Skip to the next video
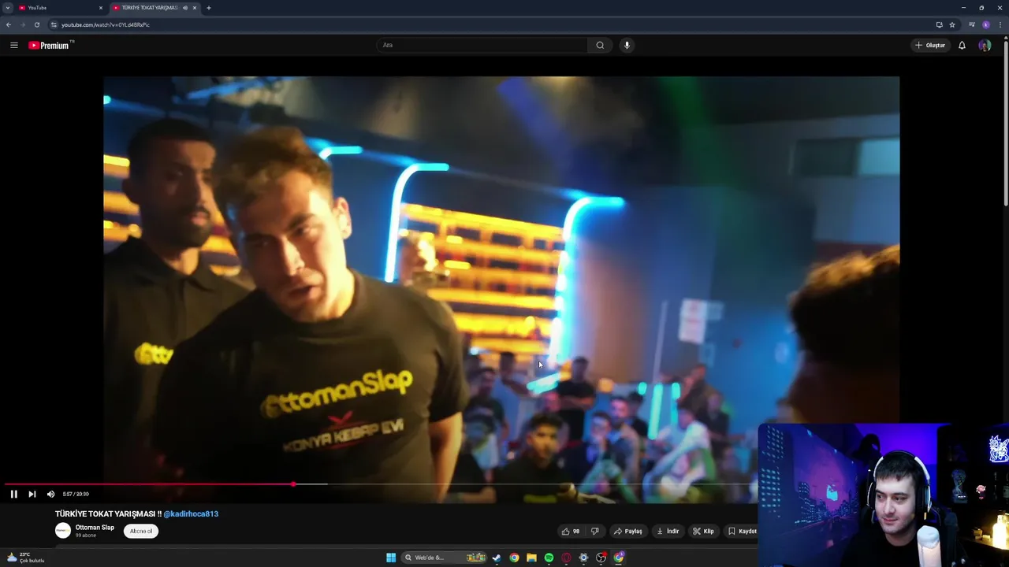The image size is (1009, 567). [x=32, y=494]
